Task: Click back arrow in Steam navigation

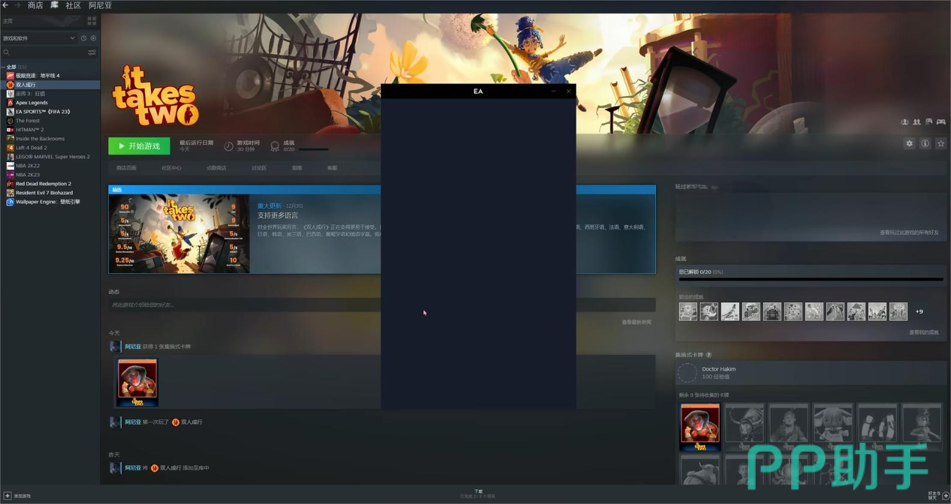Action: [x=5, y=5]
